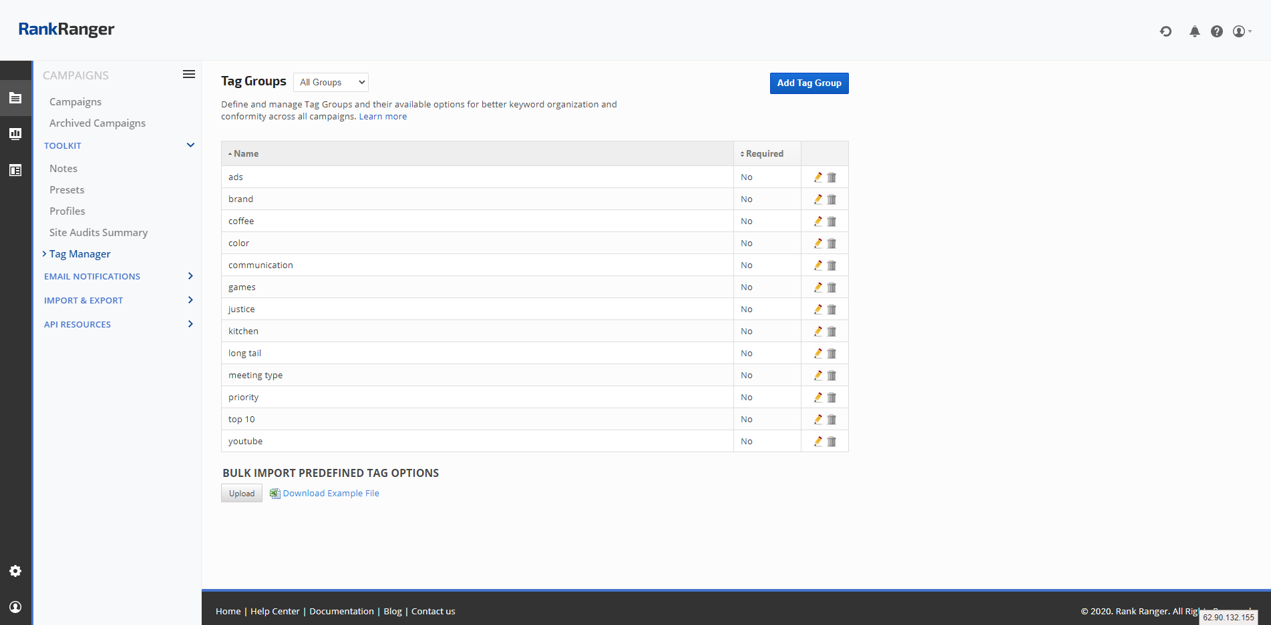
Task: Click the Download Example File link
Action: click(331, 494)
